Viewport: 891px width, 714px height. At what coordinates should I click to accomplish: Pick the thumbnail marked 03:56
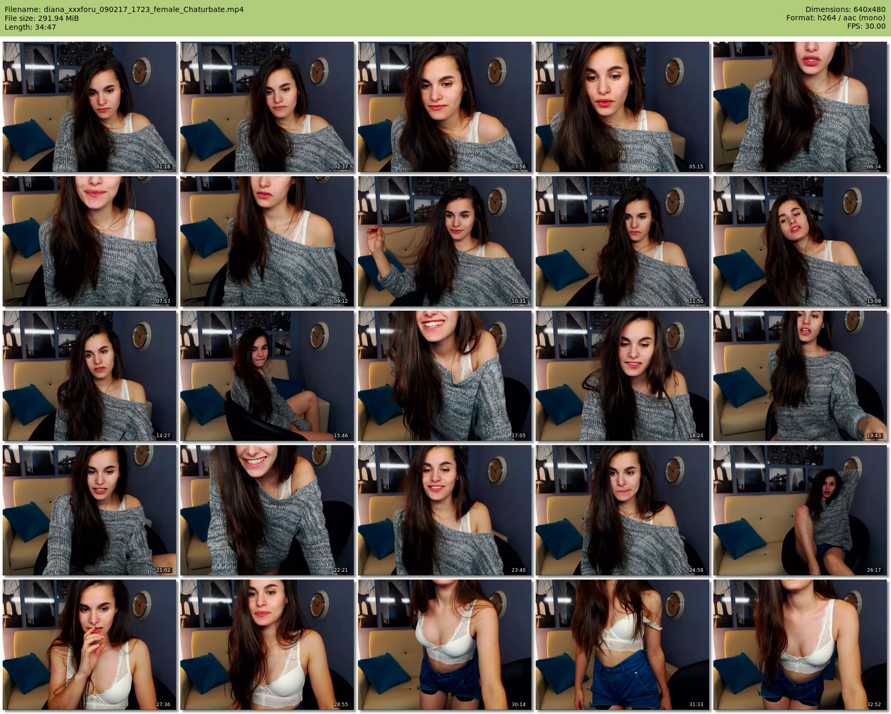[x=445, y=107]
